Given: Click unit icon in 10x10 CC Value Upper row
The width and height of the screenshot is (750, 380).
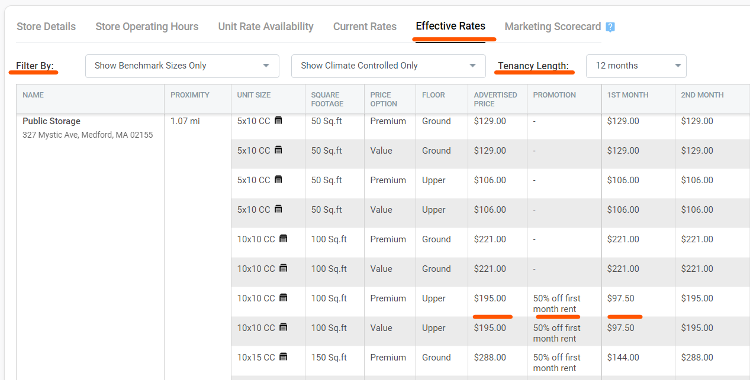Looking at the screenshot, I should (x=283, y=327).
